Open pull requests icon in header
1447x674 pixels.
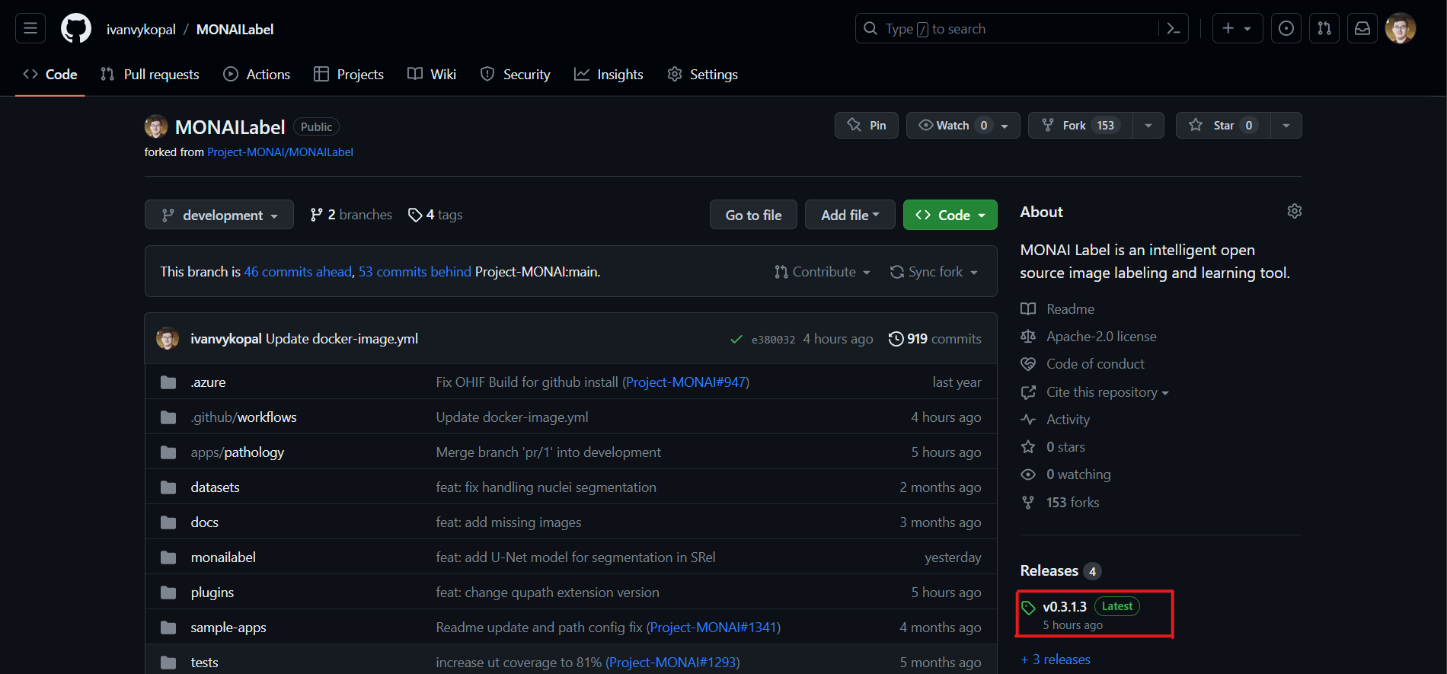point(1324,28)
